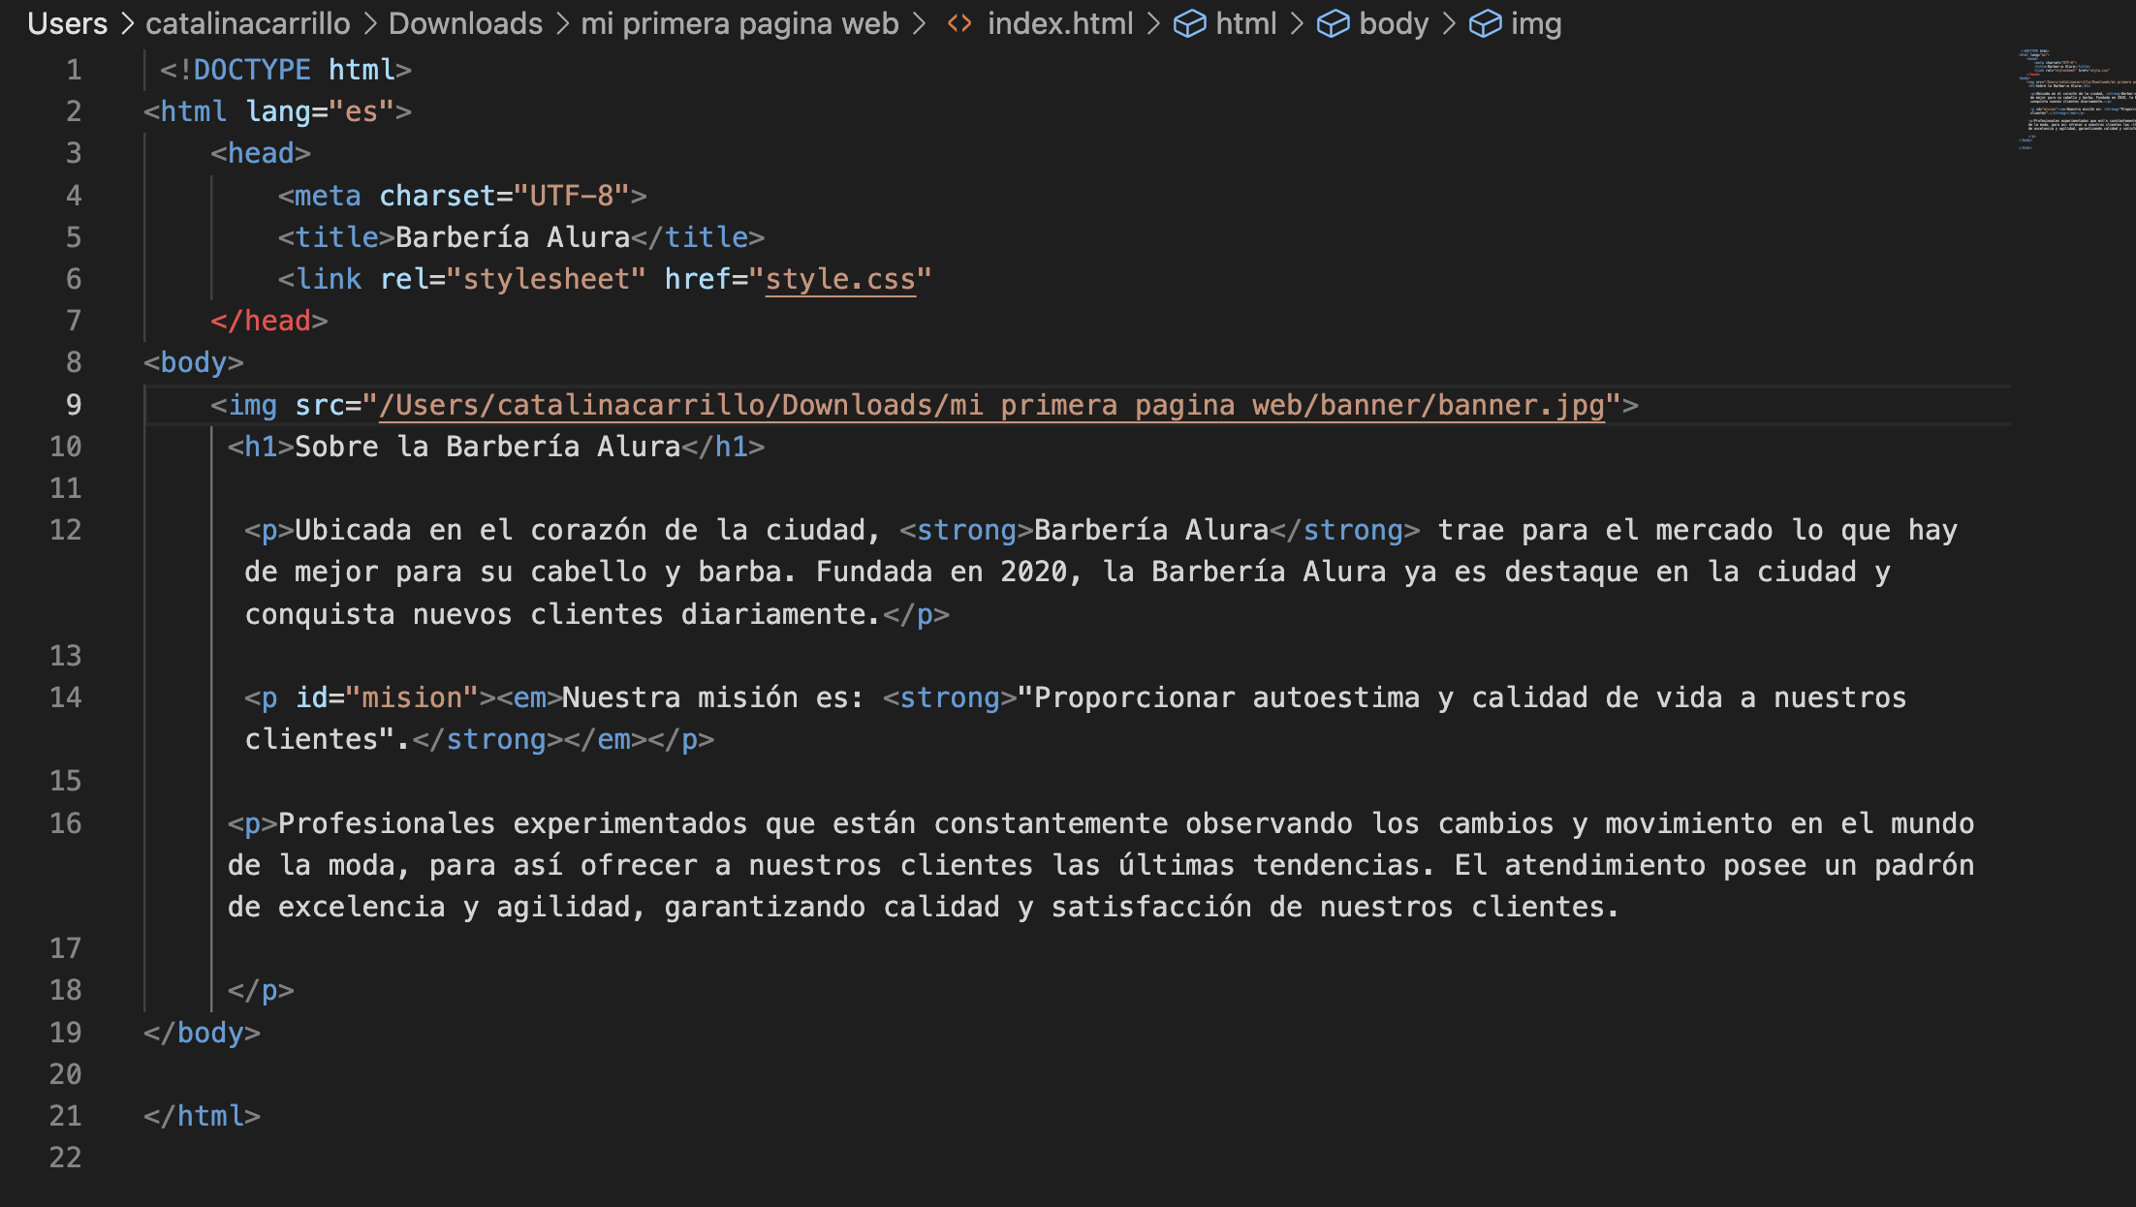Expand chevron after Users in breadcrumb
The height and width of the screenshot is (1207, 2136).
127,23
